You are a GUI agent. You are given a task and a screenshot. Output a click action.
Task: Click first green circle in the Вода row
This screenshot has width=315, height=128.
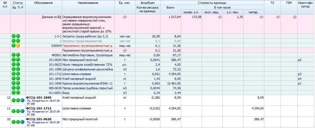(x=13, y=93)
